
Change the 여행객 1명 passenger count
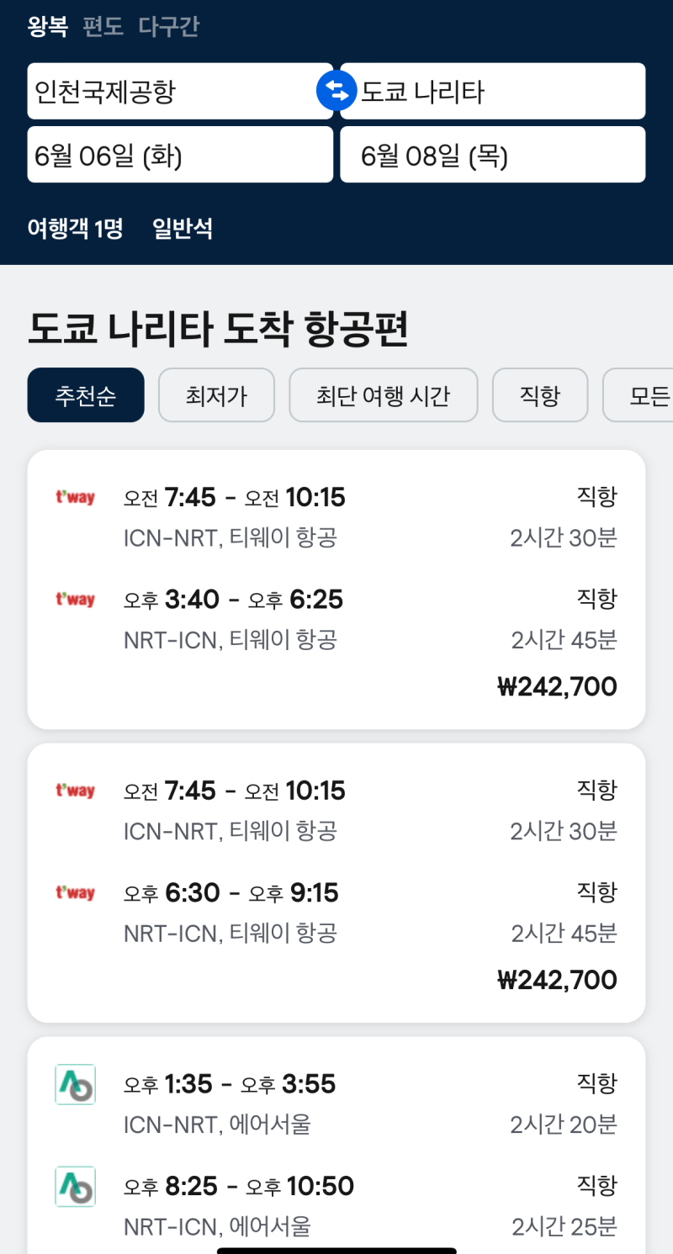point(76,228)
